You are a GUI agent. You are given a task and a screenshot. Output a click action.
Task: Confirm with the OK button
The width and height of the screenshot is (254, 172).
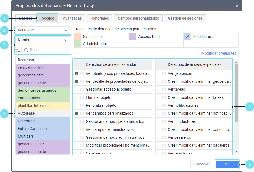[227, 164]
